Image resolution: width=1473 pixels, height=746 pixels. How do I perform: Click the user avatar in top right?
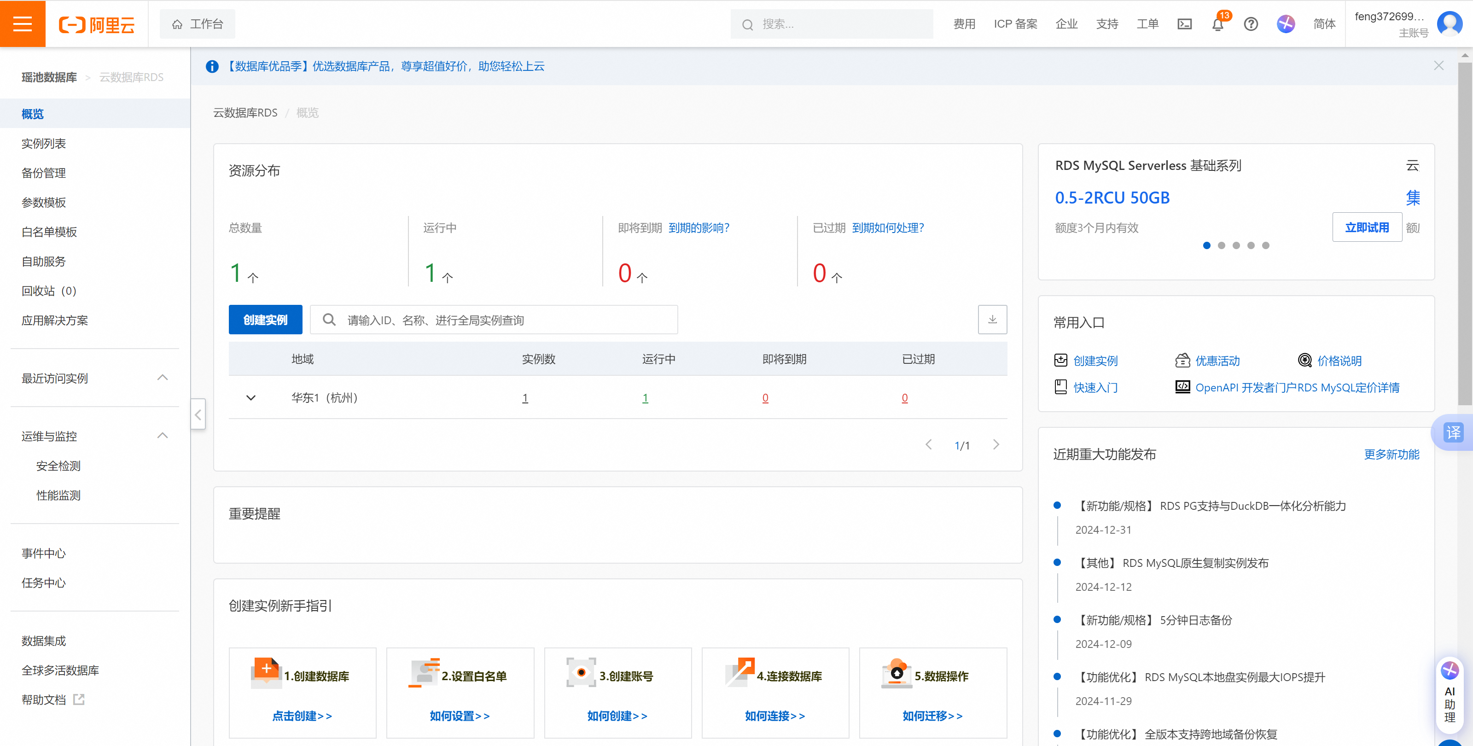tap(1450, 23)
